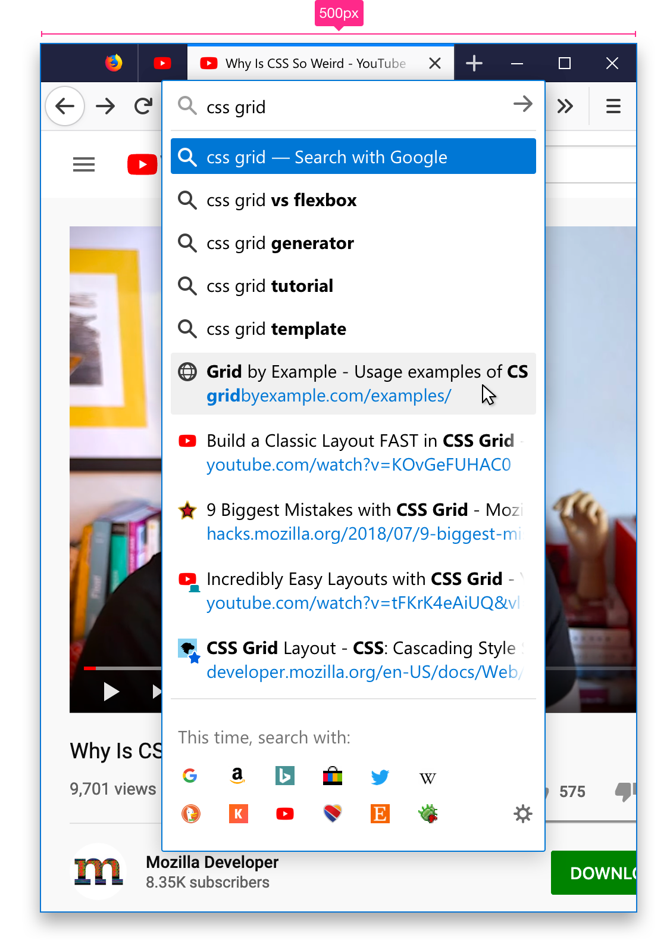Image resolution: width=670 pixels, height=940 pixels.
Task: Click the '575' likes count
Action: [x=572, y=792]
